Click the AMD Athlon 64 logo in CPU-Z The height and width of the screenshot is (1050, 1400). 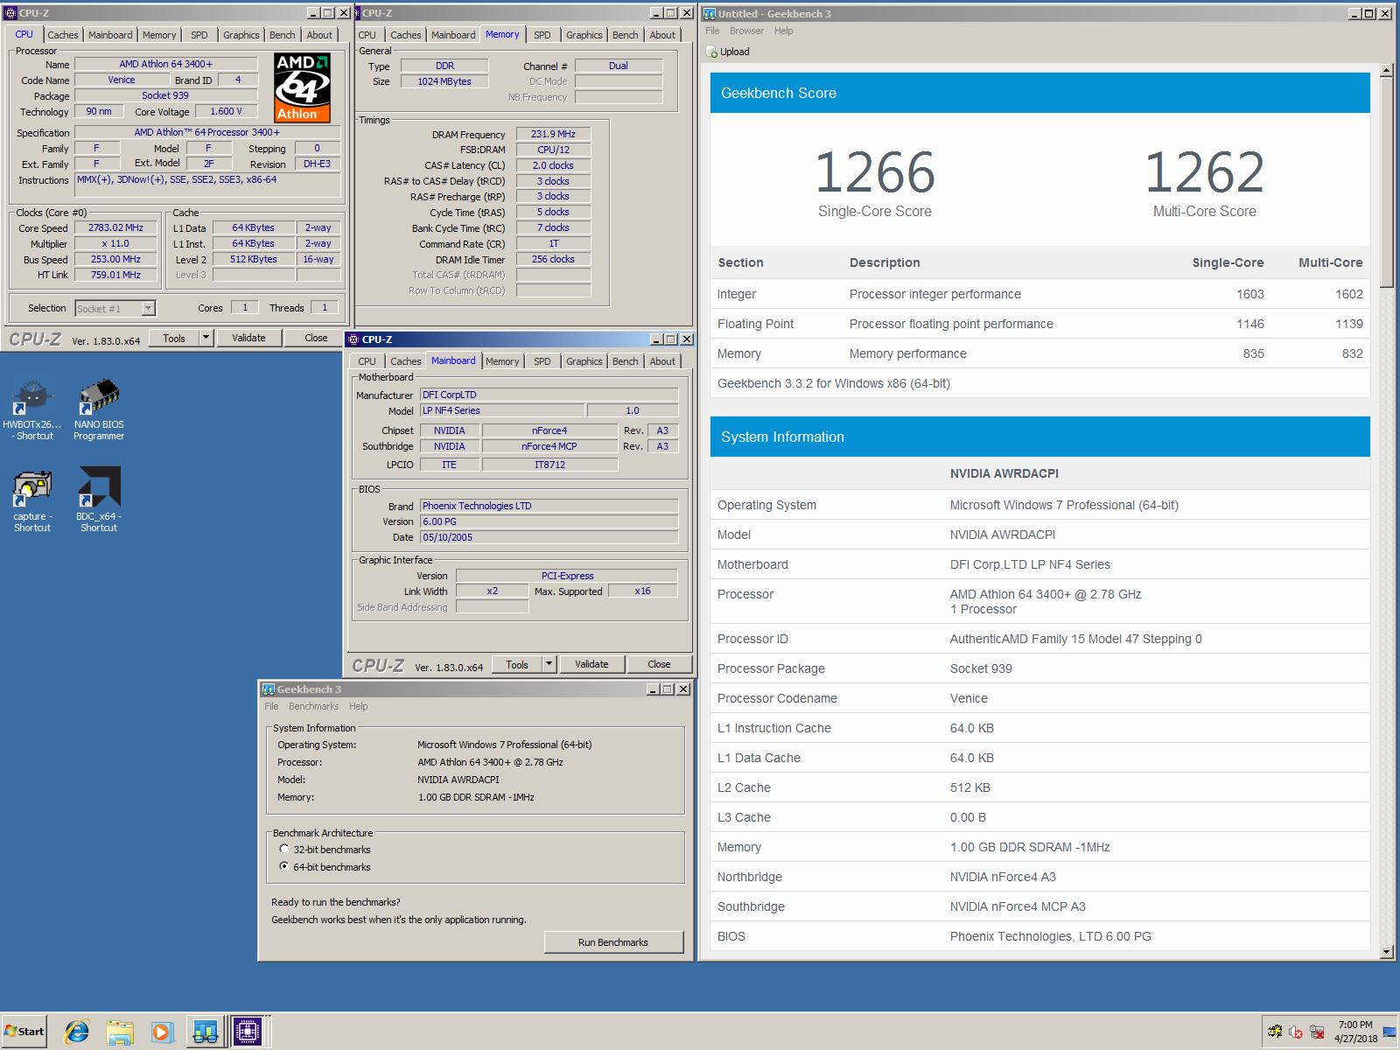coord(303,87)
